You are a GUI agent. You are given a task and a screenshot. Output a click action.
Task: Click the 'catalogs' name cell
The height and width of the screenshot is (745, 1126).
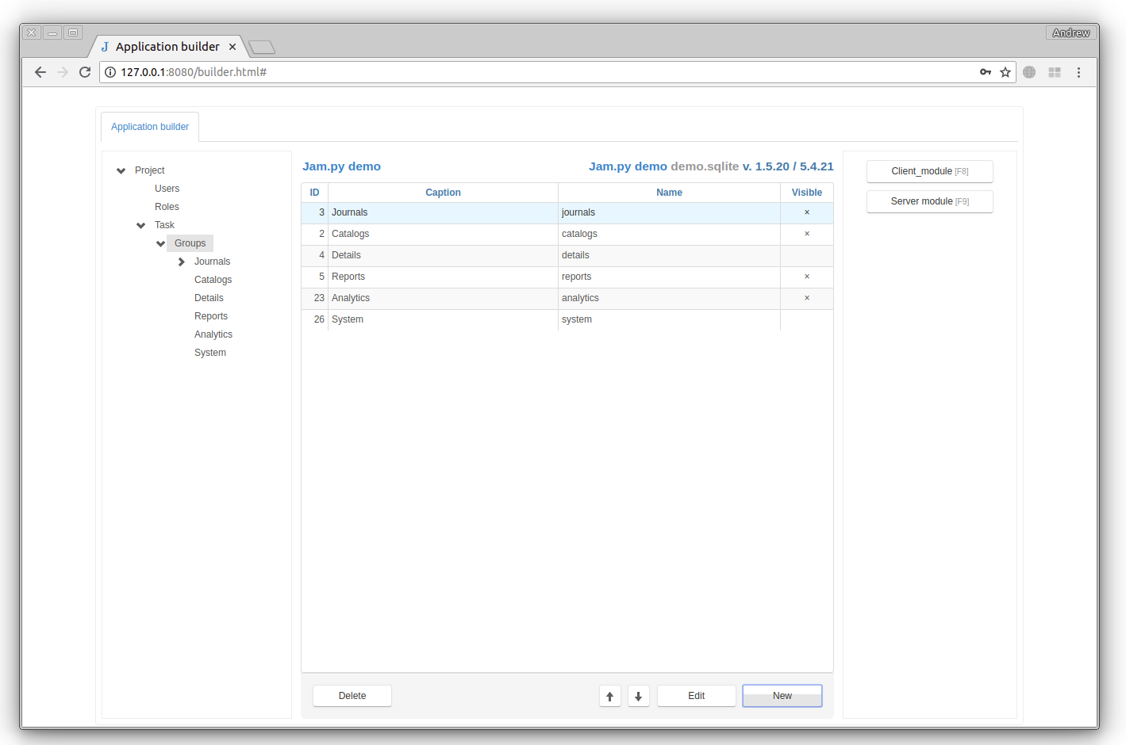[669, 234]
